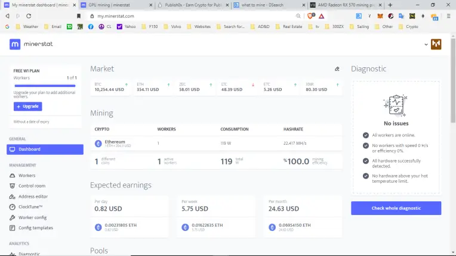Open the MetaMask fox extension icon
The image size is (456, 256).
click(x=380, y=16)
